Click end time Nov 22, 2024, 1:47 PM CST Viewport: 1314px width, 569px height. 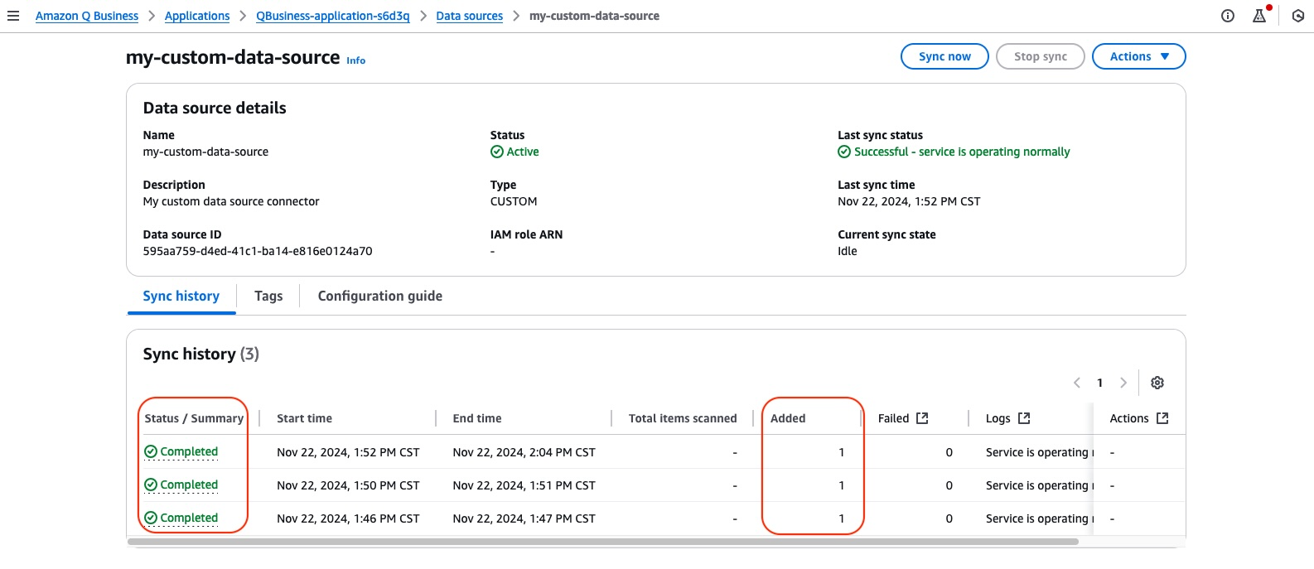524,518
